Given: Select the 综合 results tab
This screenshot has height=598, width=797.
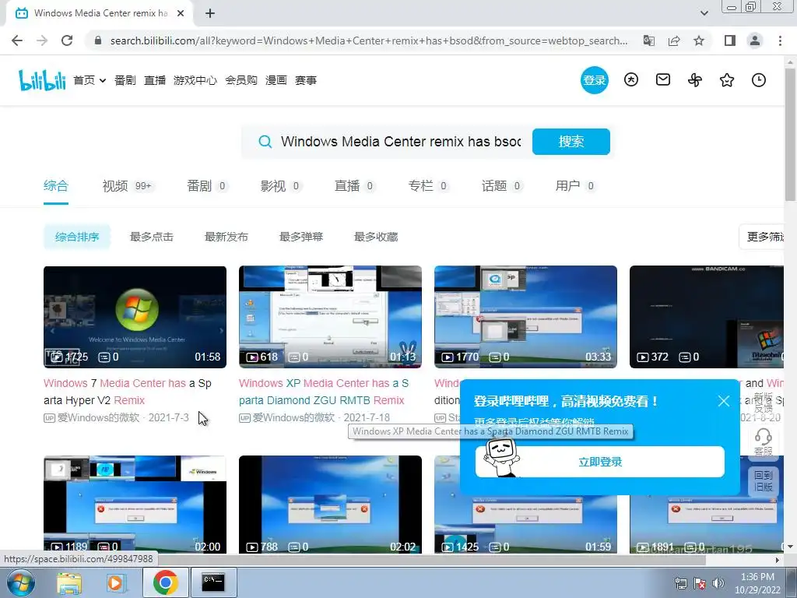Looking at the screenshot, I should coord(56,186).
